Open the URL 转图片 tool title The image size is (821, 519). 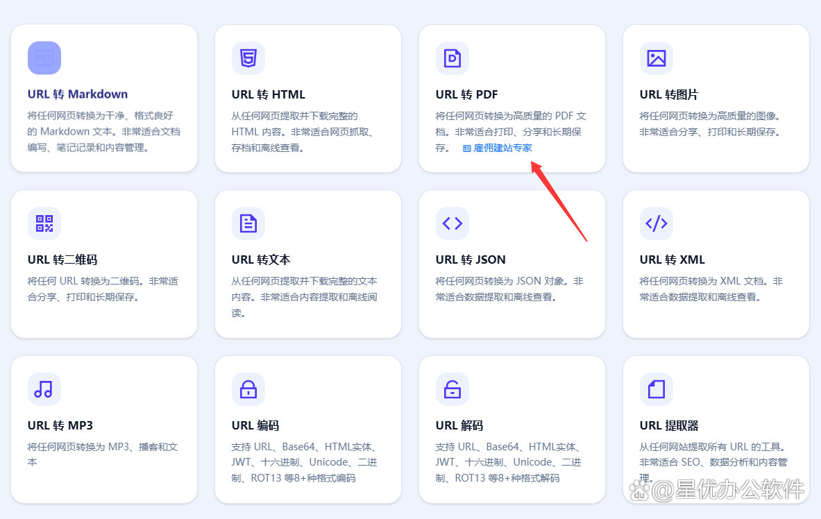click(668, 95)
